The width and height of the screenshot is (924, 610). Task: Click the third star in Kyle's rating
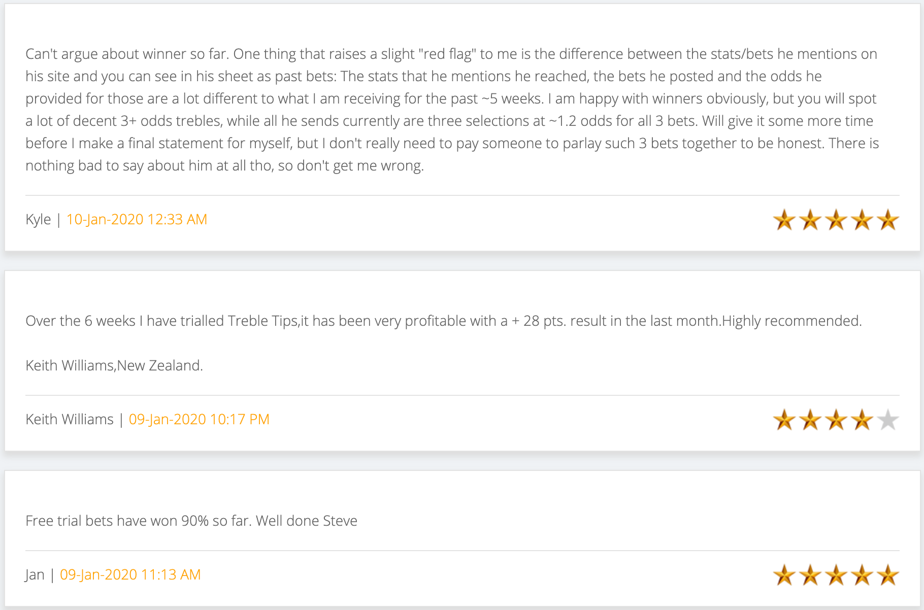tap(836, 220)
